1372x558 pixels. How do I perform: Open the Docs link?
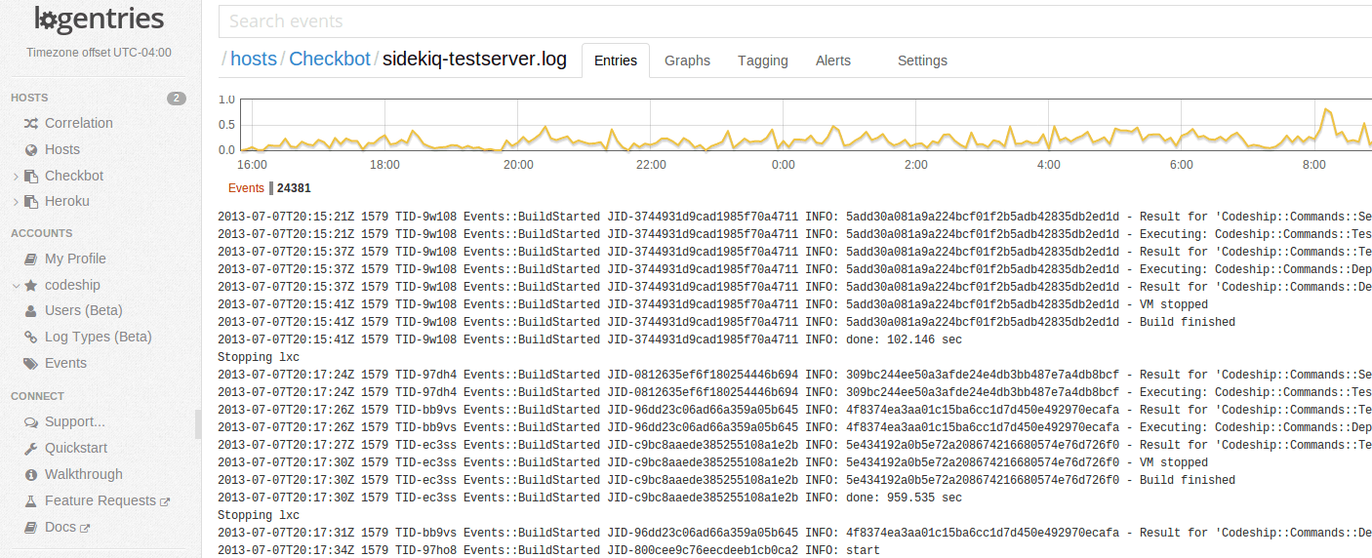[x=61, y=527]
